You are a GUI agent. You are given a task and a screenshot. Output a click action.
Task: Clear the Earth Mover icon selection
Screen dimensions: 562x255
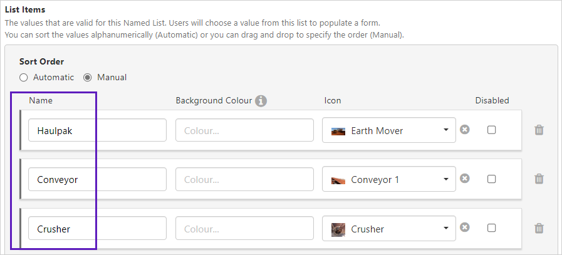(x=465, y=130)
